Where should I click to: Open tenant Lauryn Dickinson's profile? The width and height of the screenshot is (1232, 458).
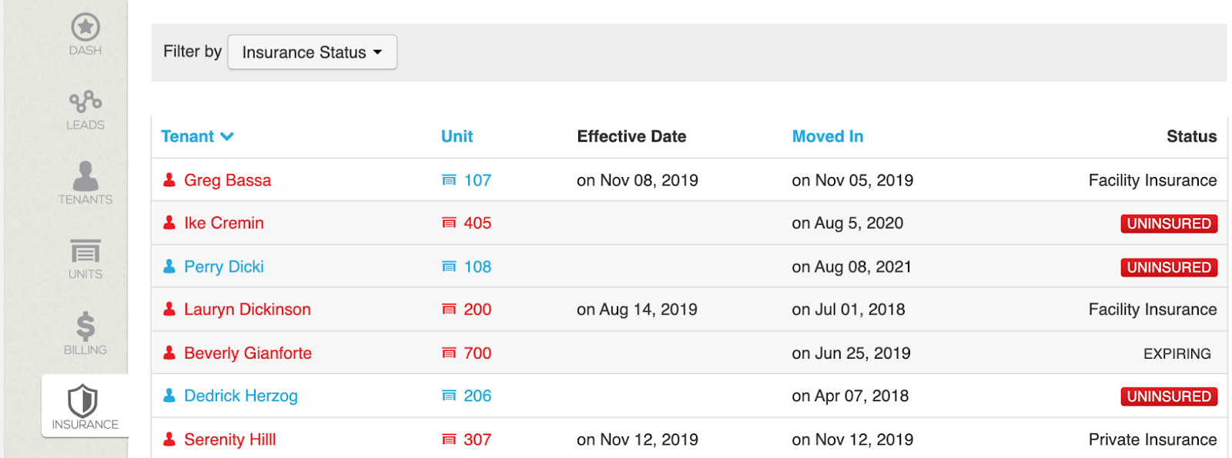click(247, 309)
